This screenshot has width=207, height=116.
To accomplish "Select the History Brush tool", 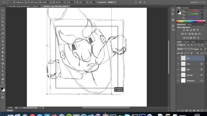I will click(3, 45).
